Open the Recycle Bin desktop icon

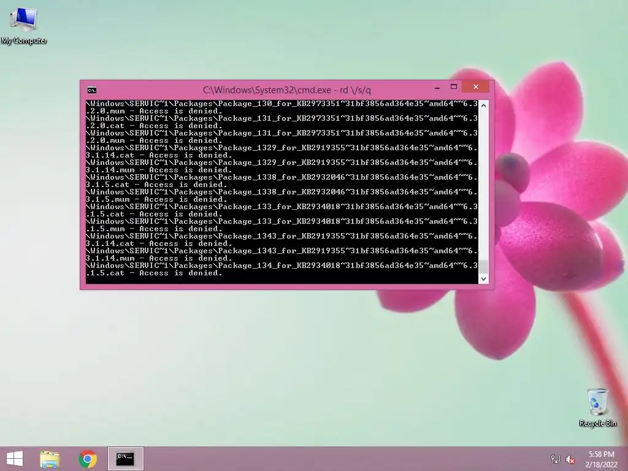tap(597, 407)
